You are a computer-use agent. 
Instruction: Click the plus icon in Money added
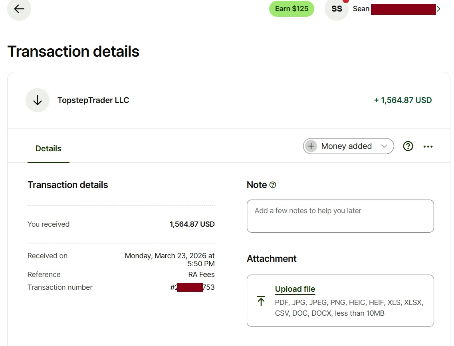[x=311, y=146]
